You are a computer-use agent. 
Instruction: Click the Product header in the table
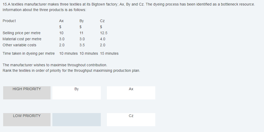click(x=9, y=21)
